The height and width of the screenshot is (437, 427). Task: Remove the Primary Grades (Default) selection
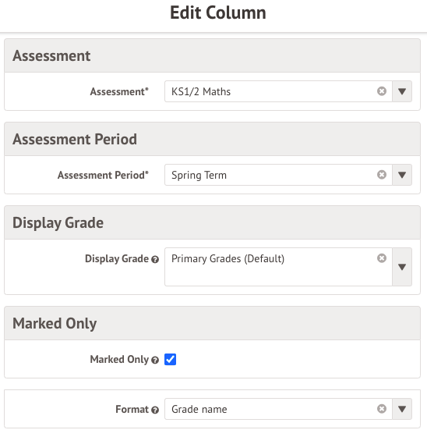pos(382,258)
